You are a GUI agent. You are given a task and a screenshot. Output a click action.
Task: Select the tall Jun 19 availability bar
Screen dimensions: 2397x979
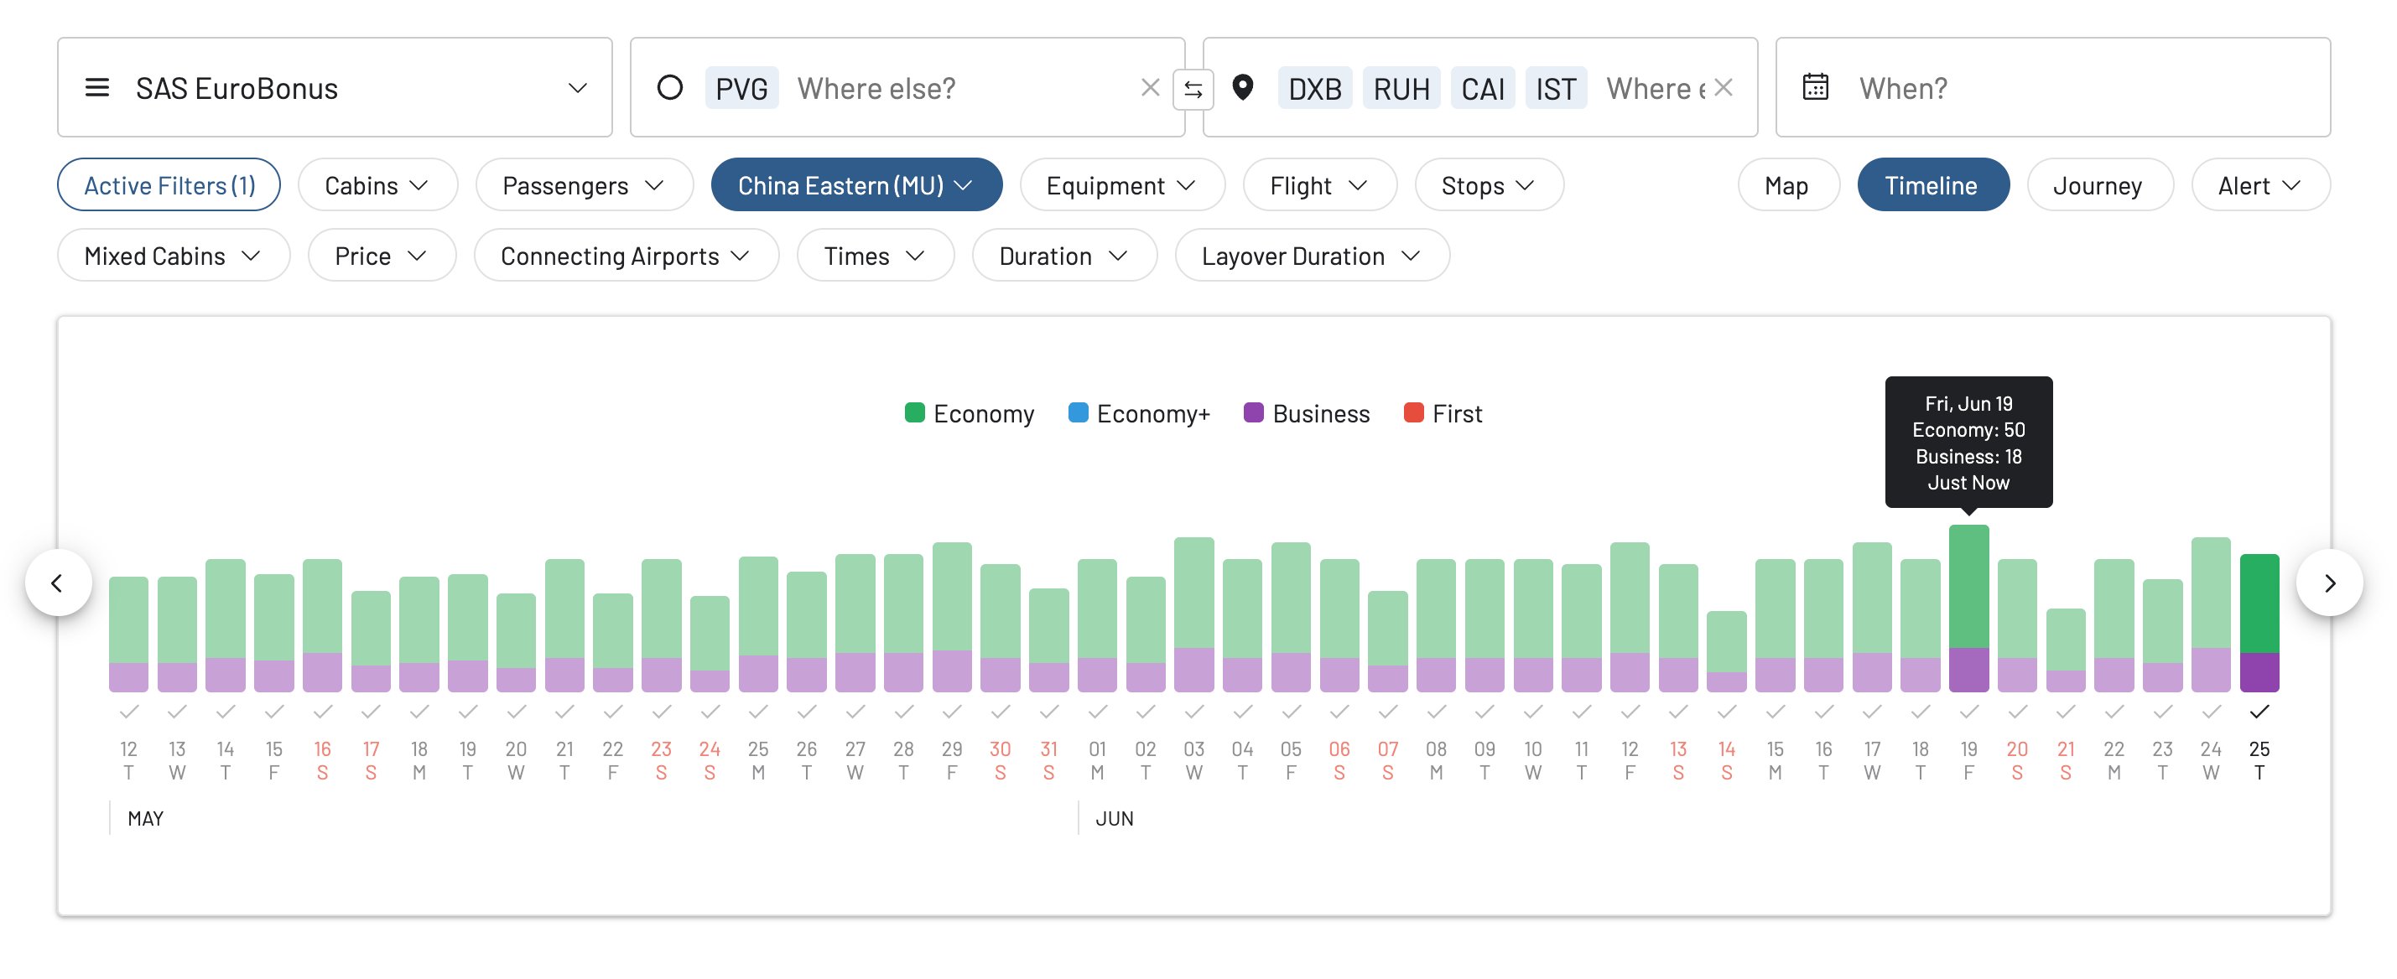click(x=1969, y=604)
